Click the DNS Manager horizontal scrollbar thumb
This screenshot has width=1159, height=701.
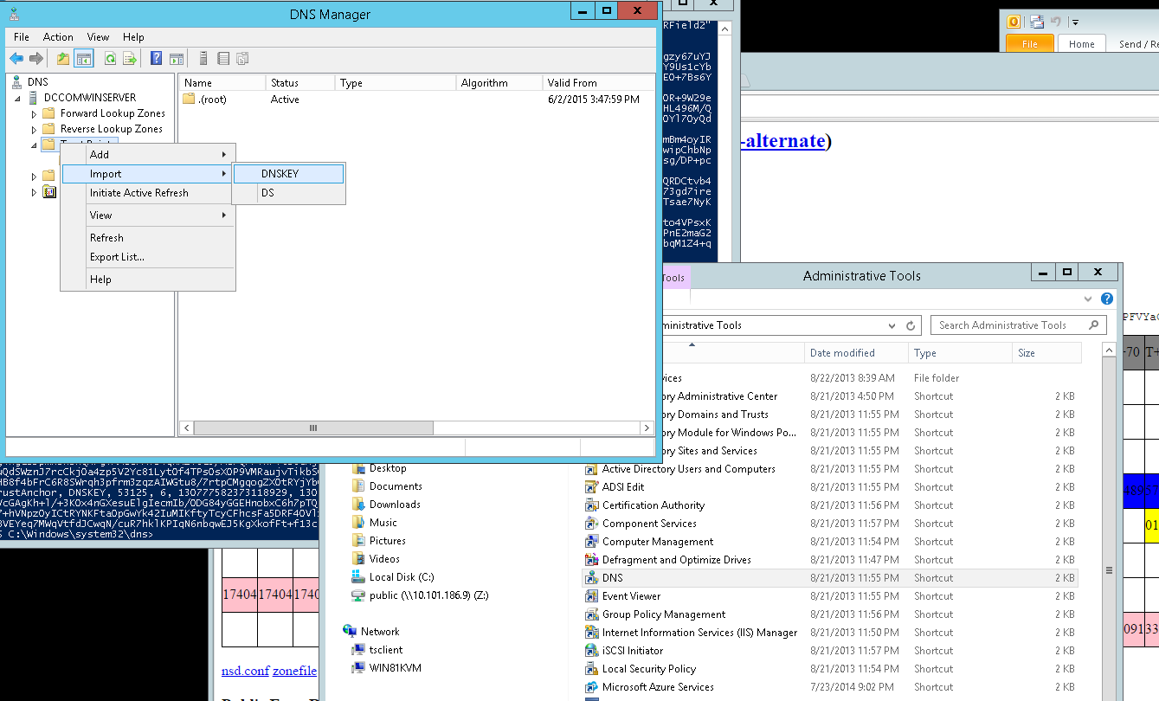coord(313,428)
